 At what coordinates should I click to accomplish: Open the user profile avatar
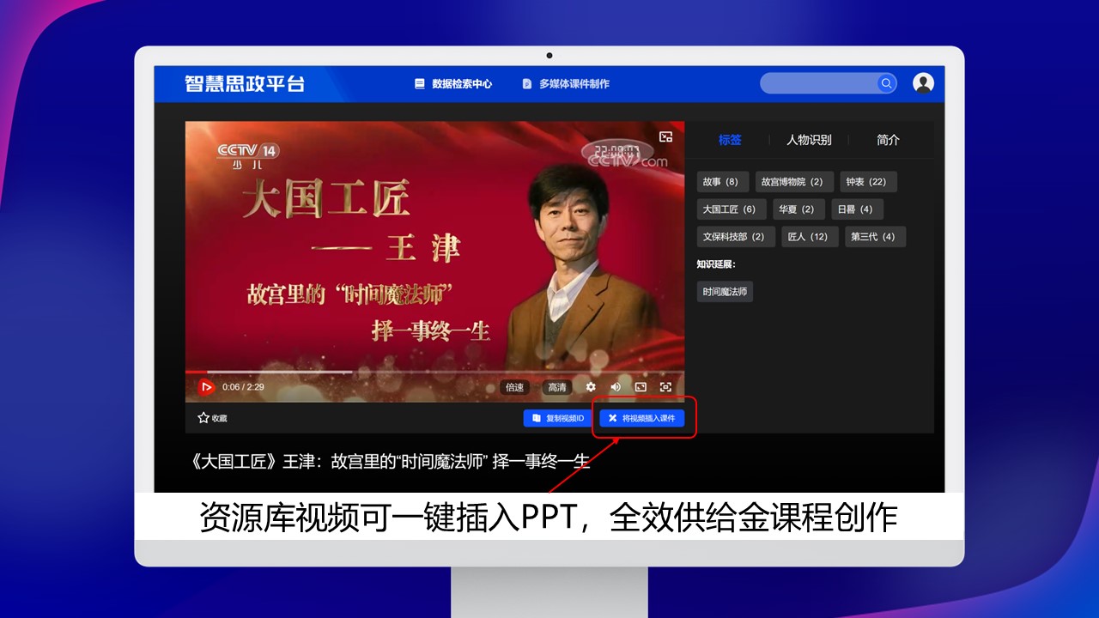pos(923,83)
